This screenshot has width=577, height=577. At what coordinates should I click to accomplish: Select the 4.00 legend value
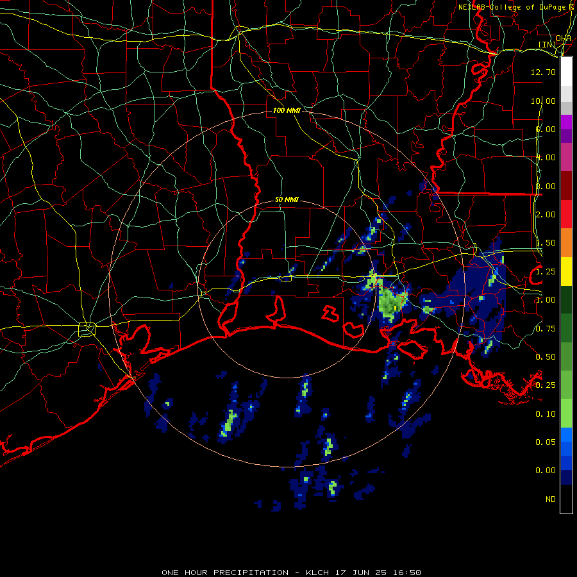coord(546,158)
